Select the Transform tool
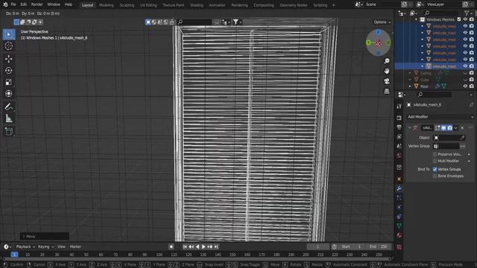The width and height of the screenshot is (477, 268). tap(9, 94)
